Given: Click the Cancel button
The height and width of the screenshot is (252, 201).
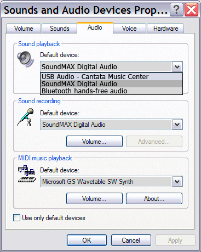Looking at the screenshot, I should (x=131, y=240).
